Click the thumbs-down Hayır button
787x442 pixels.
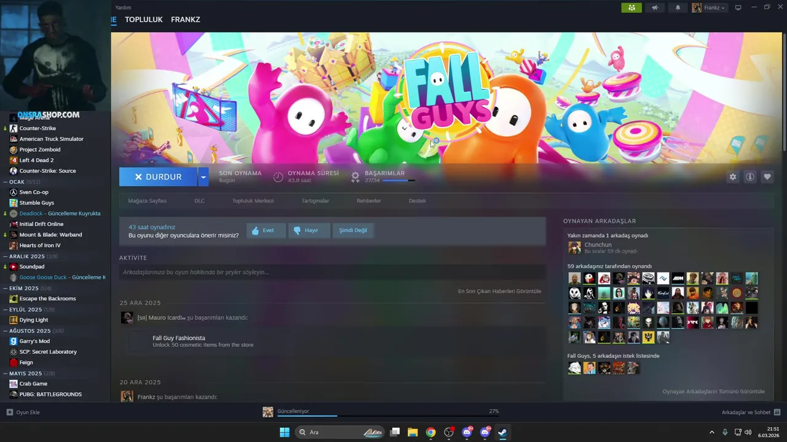(x=309, y=230)
